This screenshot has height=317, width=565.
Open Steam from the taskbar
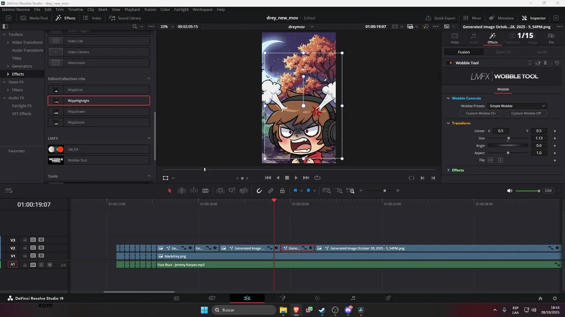322,310
